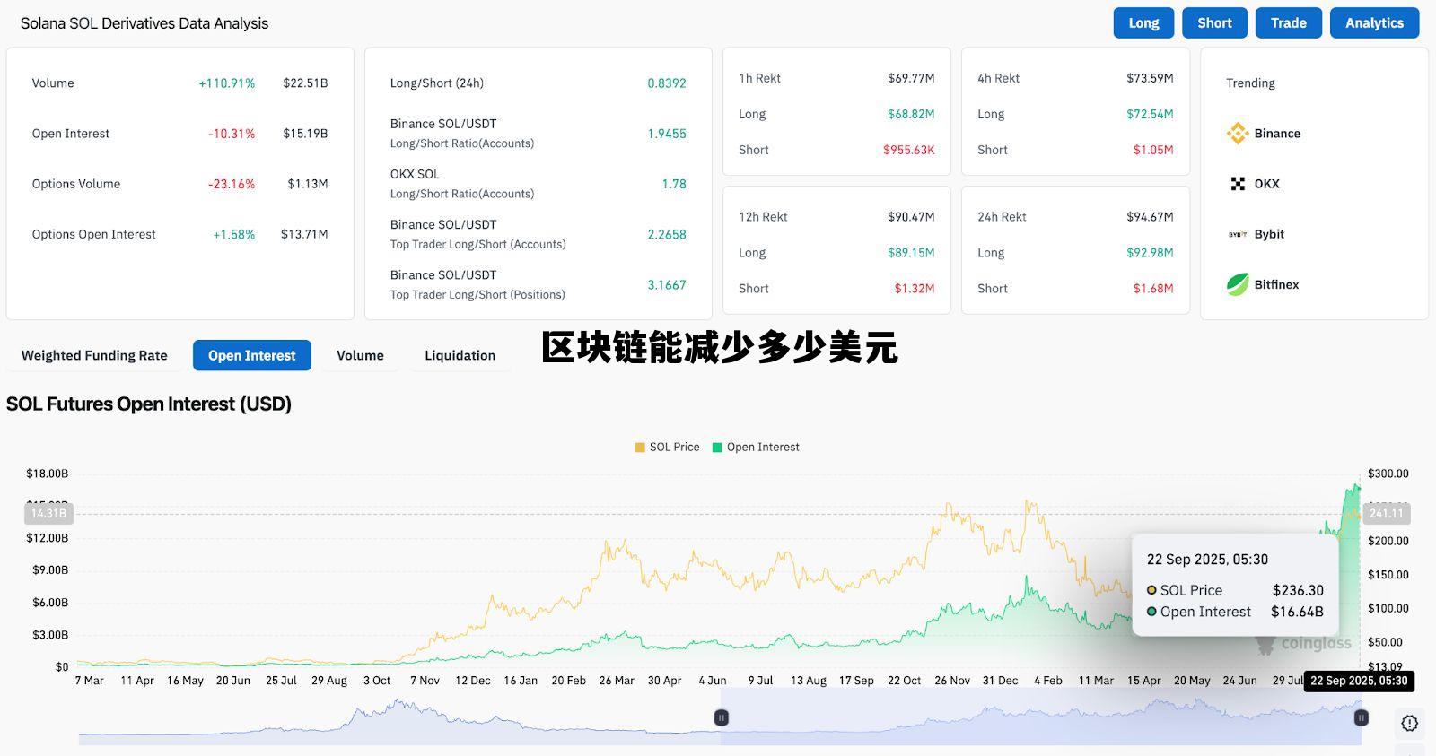1436x756 pixels.
Task: Click the blue Long button
Action: (x=1144, y=23)
